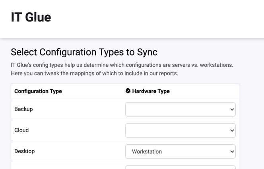Select the Cloud row label
This screenshot has width=264, height=169.
point(21,130)
